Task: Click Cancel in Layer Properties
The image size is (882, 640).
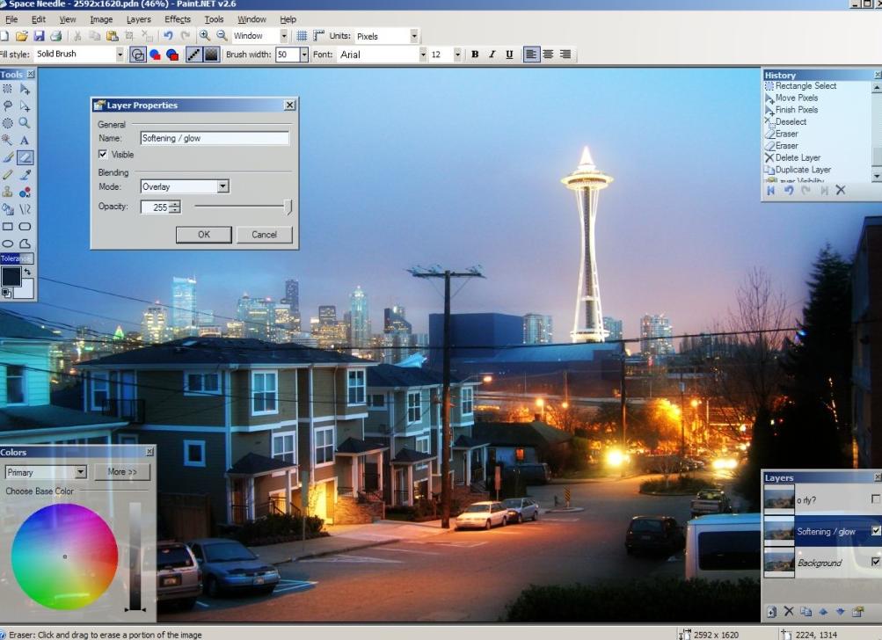Action: click(264, 235)
